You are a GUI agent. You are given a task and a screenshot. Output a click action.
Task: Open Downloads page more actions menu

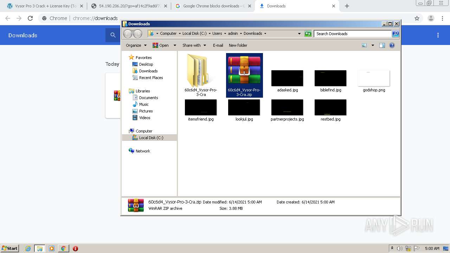438,35
